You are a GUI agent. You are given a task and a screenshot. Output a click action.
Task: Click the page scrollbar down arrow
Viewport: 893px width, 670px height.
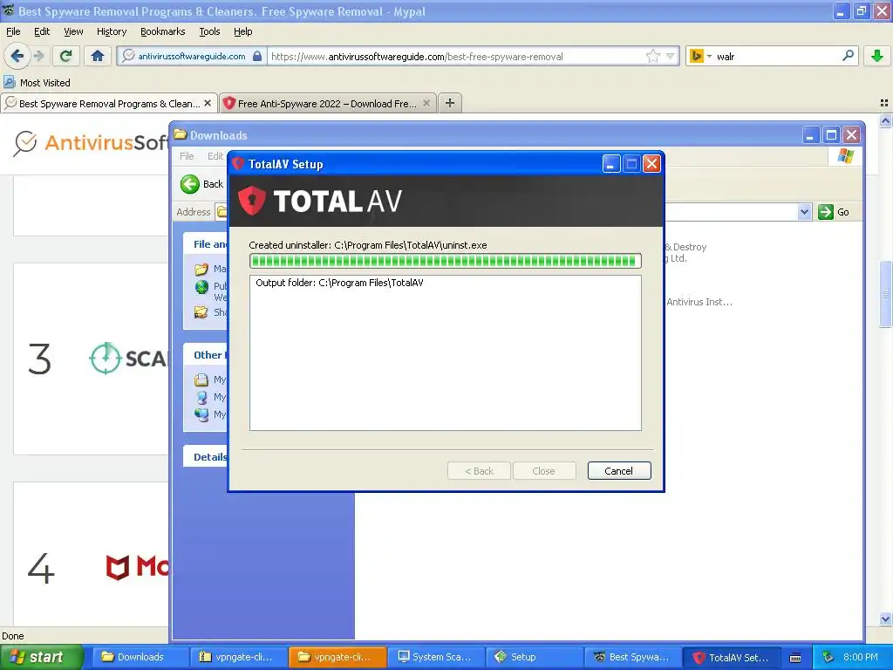coord(885,619)
